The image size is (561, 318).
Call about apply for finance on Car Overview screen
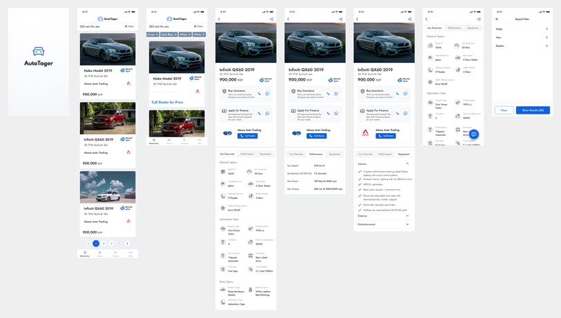[x=259, y=113]
